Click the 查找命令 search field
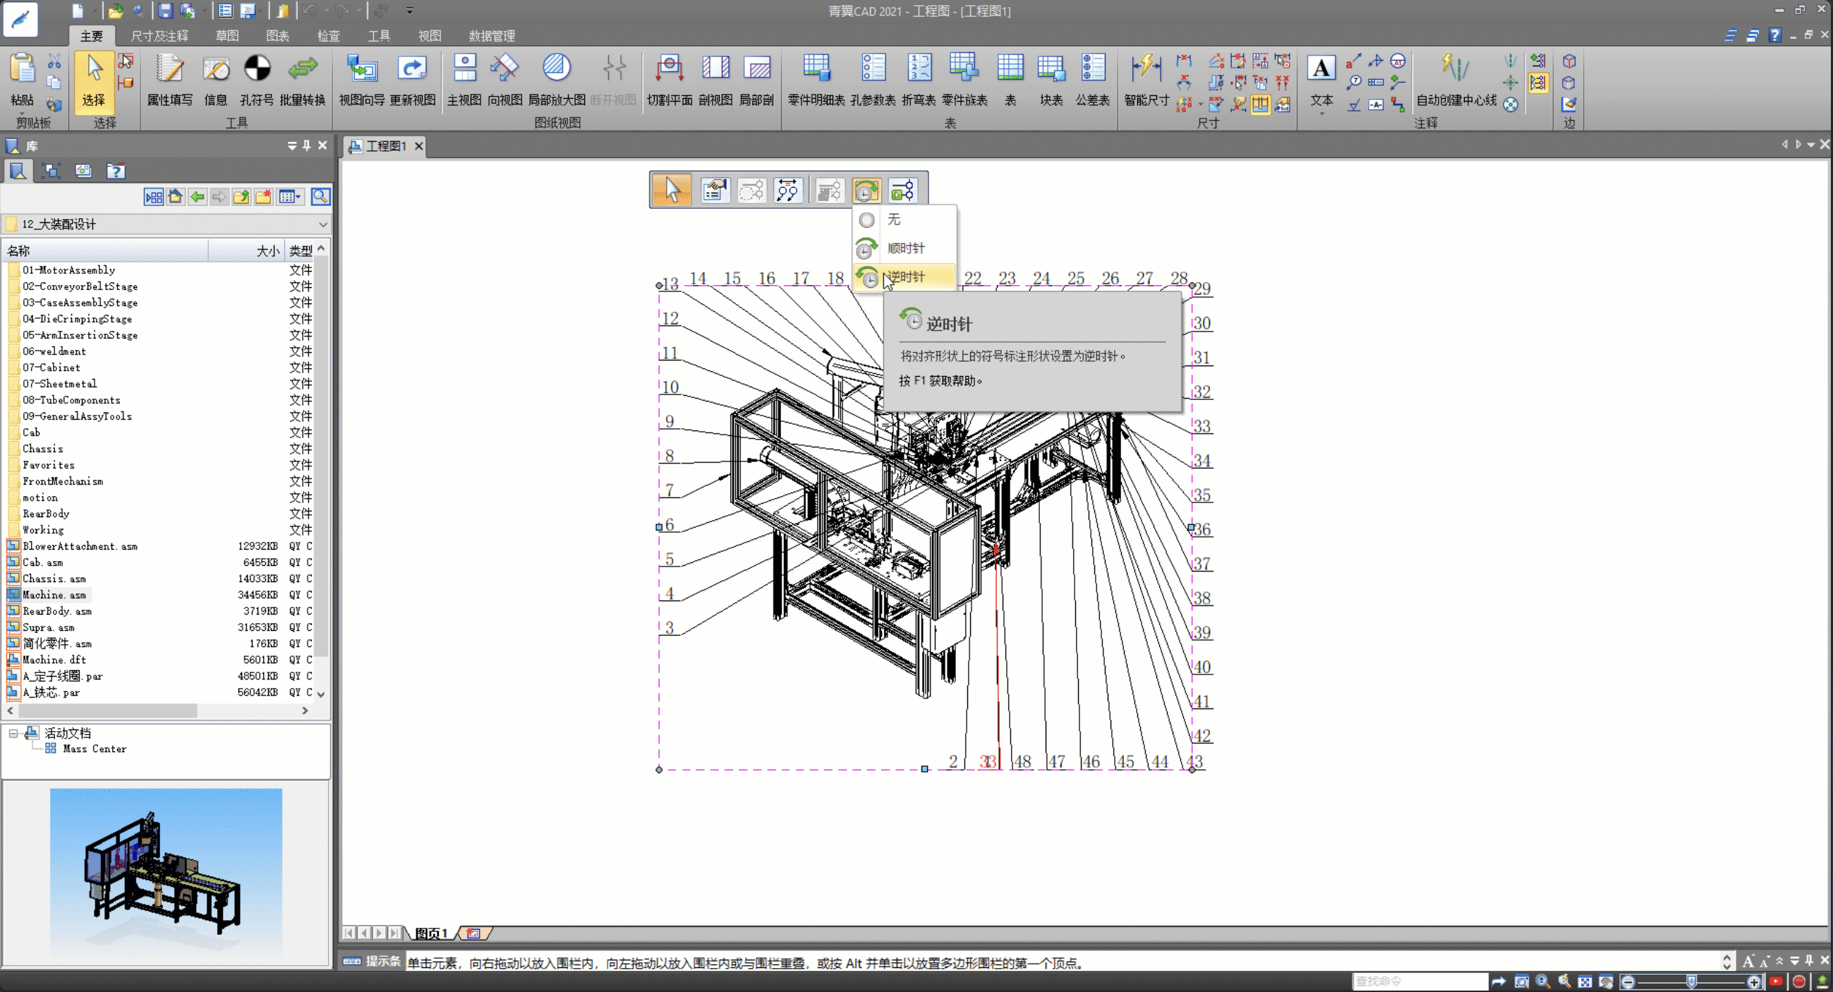Screen dimensions: 1833x992 pos(1419,981)
